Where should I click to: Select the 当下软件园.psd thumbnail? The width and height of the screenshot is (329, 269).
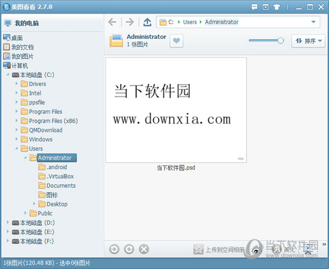(175, 110)
